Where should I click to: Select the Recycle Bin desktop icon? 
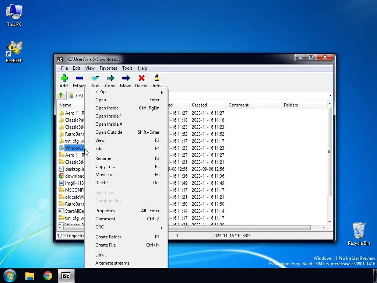pos(359,234)
